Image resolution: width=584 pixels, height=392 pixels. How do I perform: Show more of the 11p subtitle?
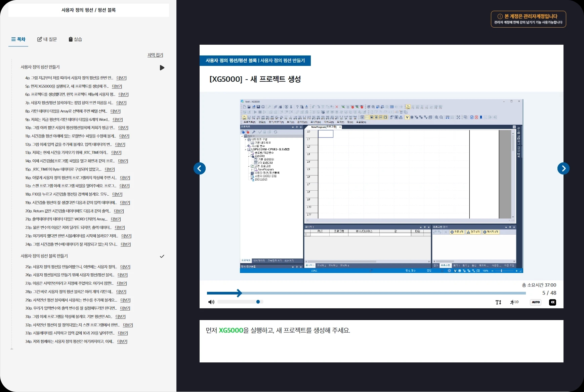point(124,136)
